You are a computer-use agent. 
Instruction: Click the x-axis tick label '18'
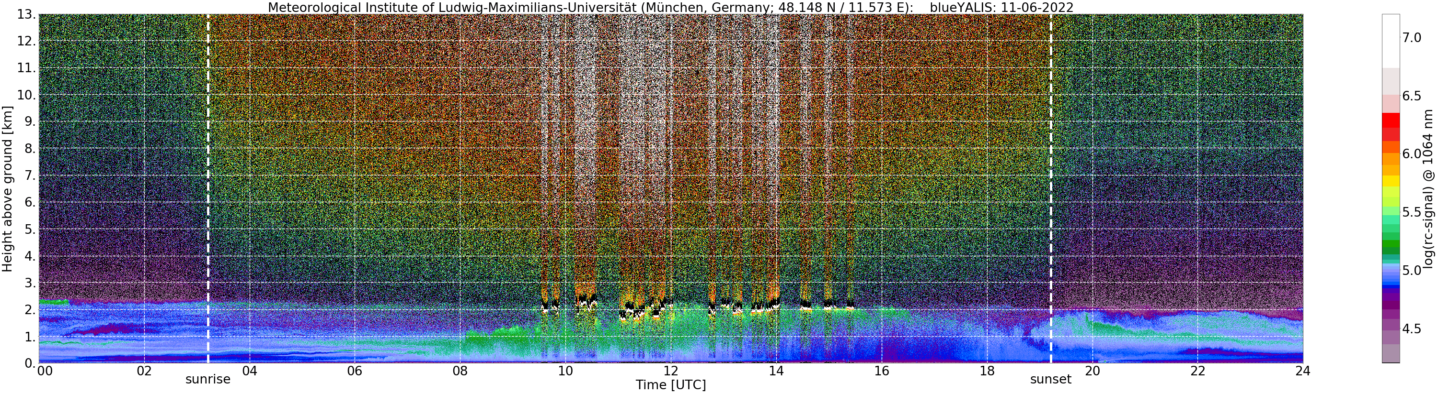(x=987, y=371)
